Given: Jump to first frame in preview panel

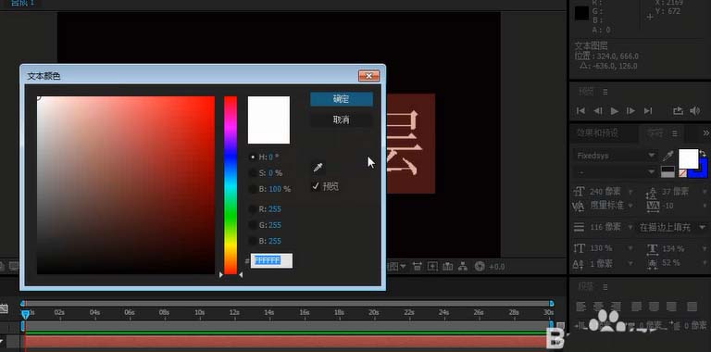Looking at the screenshot, I should pyautogui.click(x=580, y=110).
